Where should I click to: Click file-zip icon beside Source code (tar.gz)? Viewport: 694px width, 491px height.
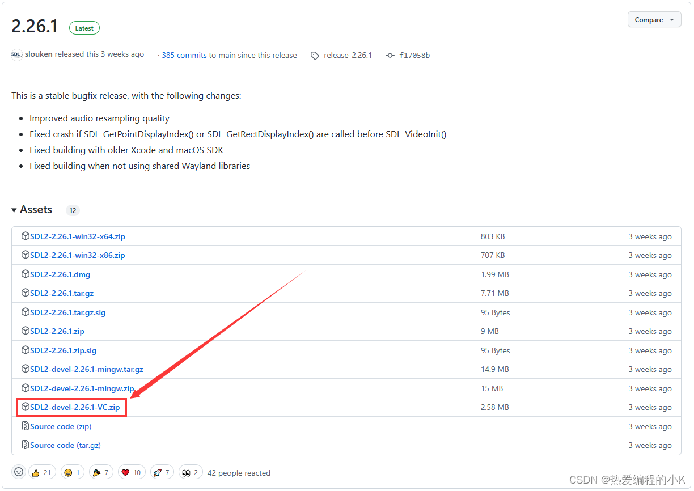click(x=26, y=445)
